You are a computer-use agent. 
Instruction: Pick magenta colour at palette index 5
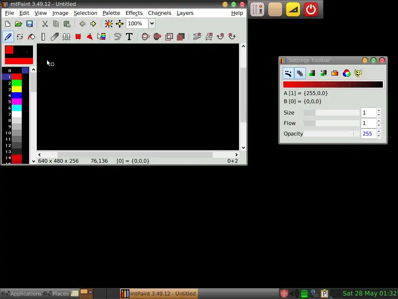[x=16, y=102]
